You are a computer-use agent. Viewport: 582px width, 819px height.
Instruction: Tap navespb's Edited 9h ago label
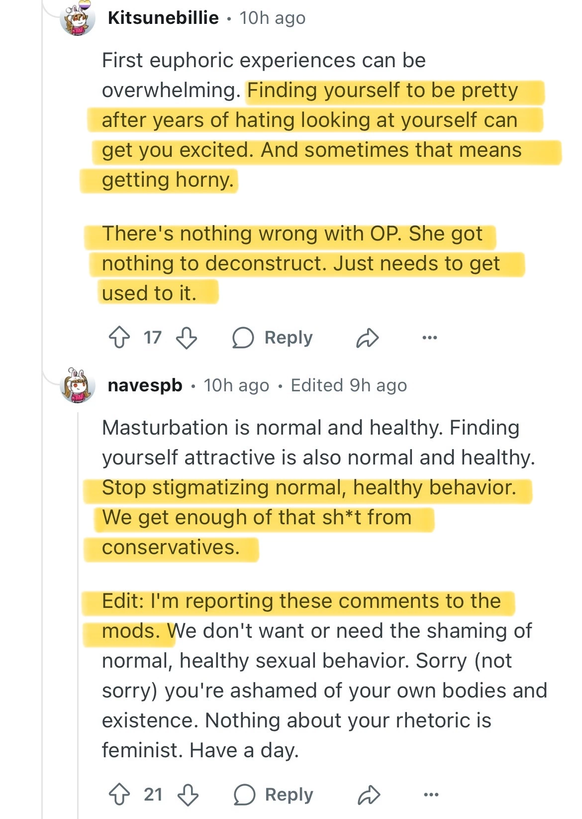349,385
